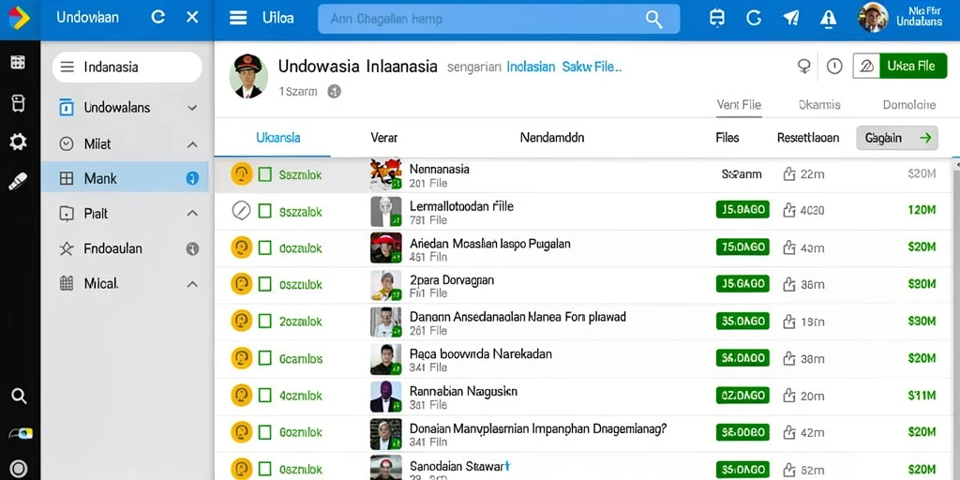Image resolution: width=960 pixels, height=480 pixels.
Task: Select checkbox on 2para Dorvagnan row
Action: click(264, 284)
